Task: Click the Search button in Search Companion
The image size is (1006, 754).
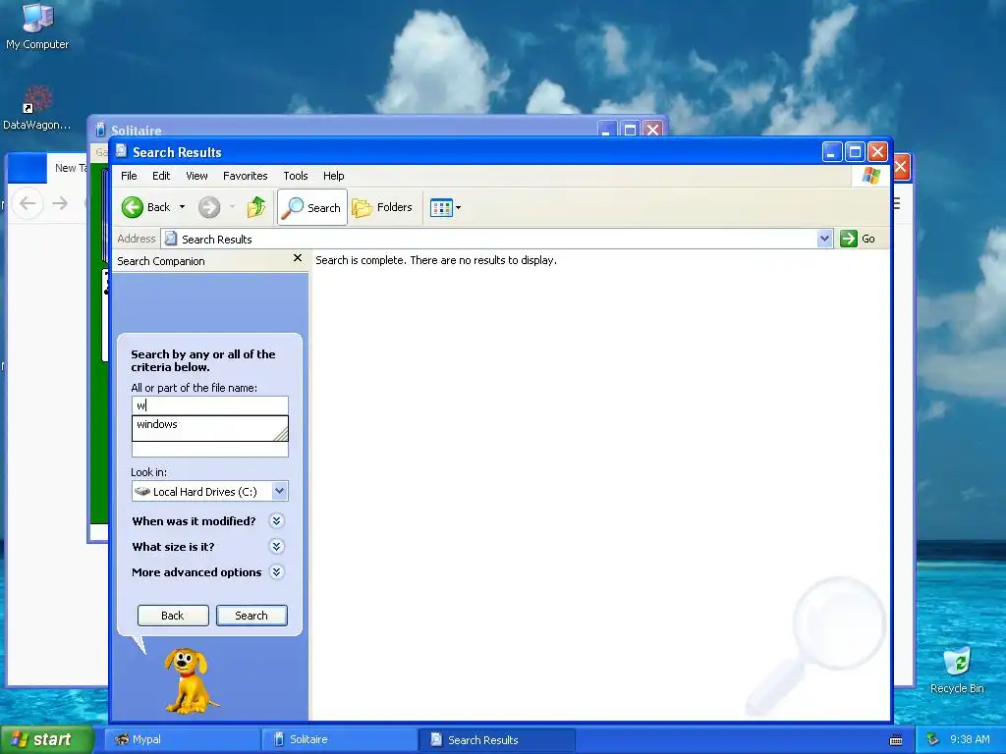Action: click(251, 616)
